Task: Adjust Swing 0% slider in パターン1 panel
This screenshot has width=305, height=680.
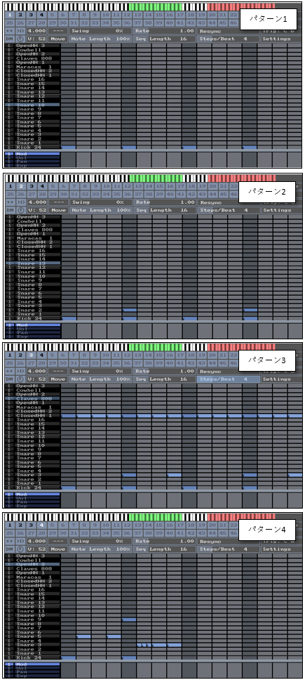Action: [x=101, y=31]
